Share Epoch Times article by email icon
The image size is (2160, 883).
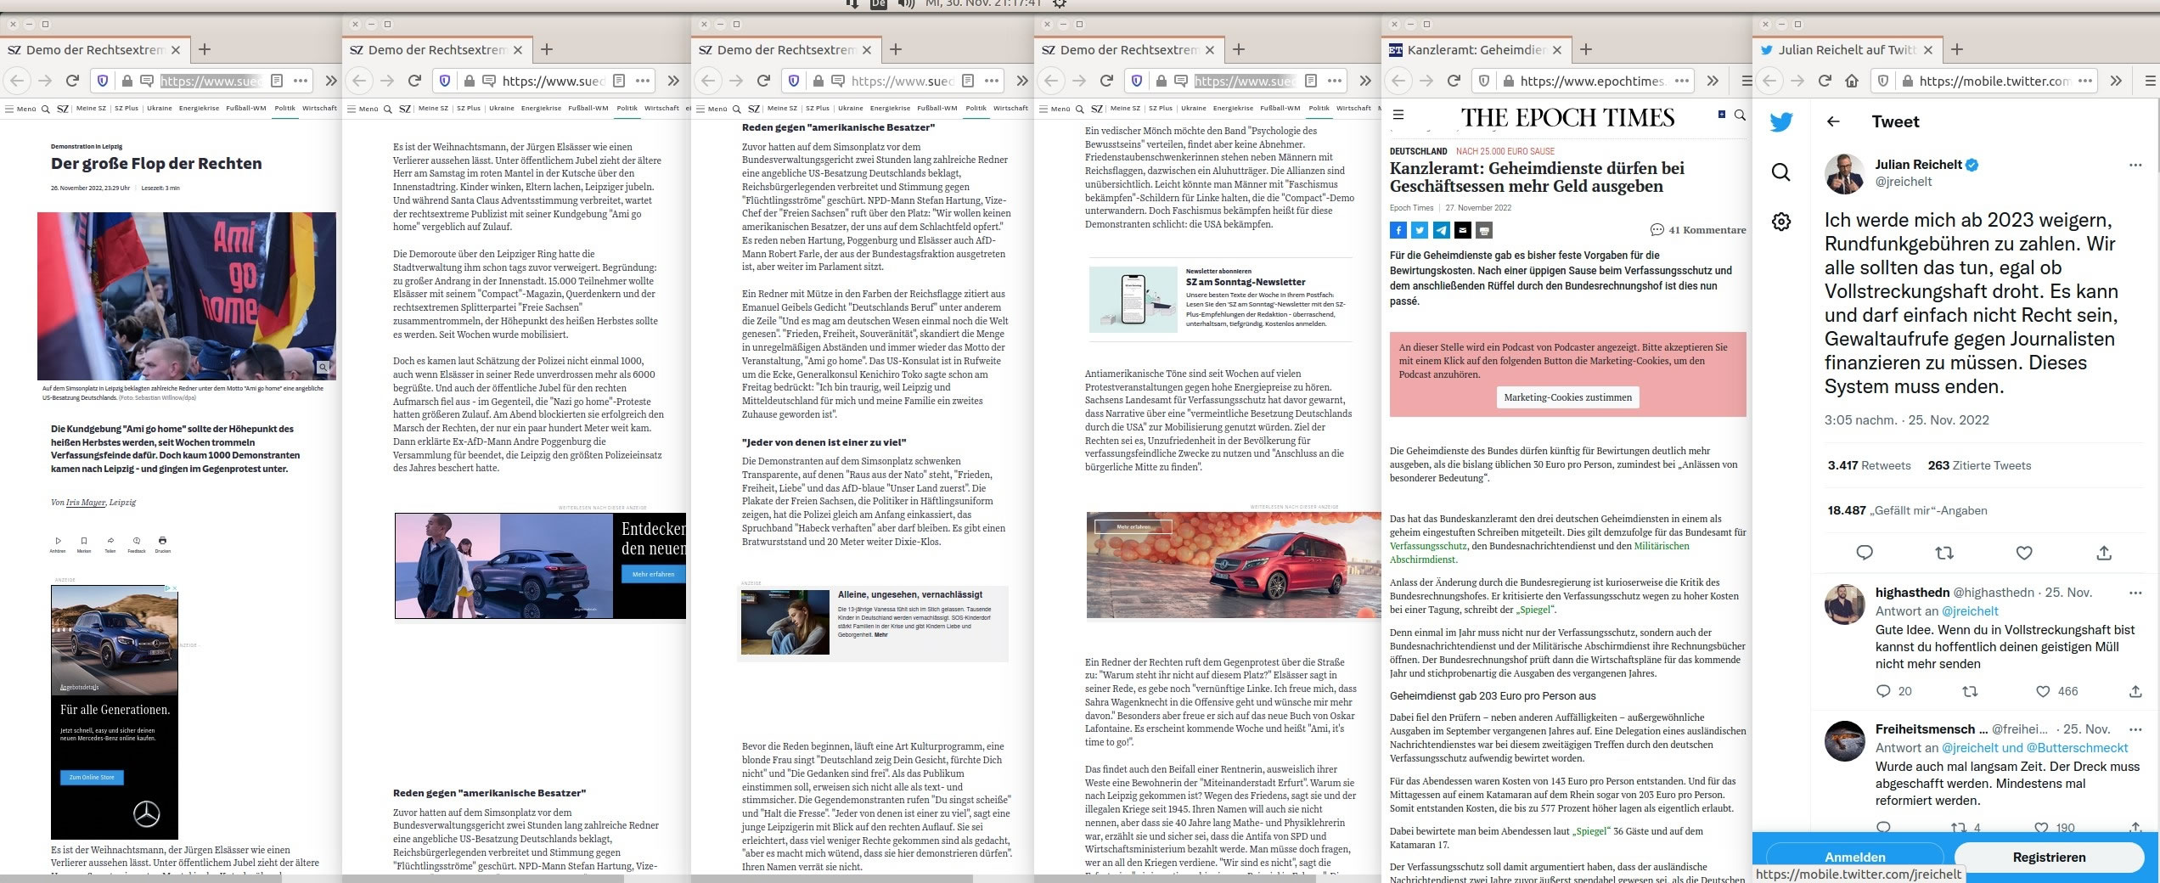[1462, 230]
